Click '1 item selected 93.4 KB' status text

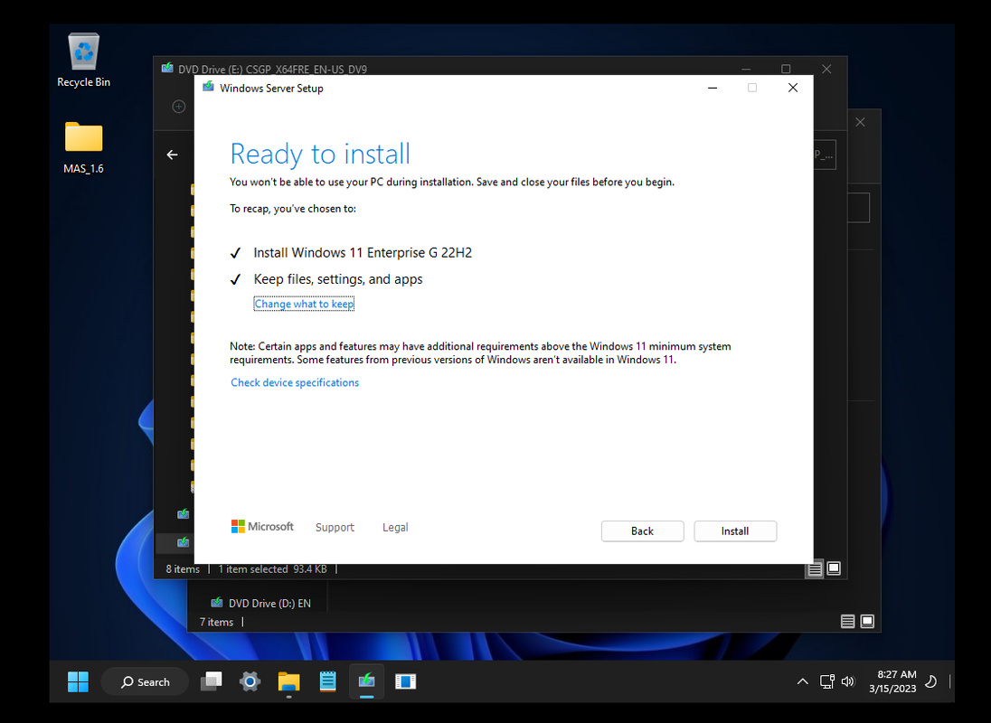pos(272,569)
